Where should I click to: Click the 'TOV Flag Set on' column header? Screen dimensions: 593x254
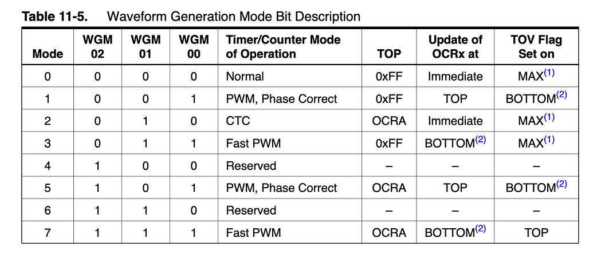[536, 47]
